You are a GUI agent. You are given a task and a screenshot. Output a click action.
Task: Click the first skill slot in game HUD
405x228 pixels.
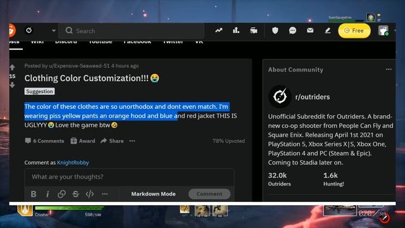coord(185,210)
